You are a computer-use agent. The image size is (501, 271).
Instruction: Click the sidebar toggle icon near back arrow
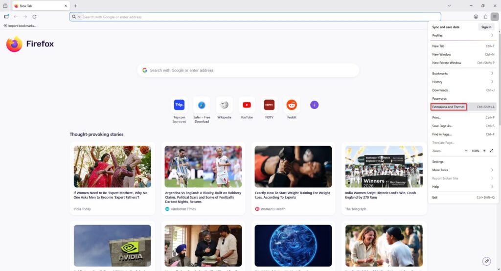[x=6, y=17]
